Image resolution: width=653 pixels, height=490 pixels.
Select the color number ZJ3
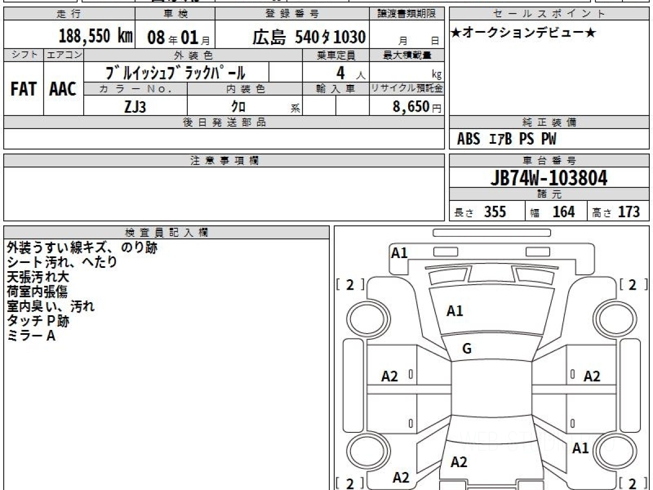(135, 106)
